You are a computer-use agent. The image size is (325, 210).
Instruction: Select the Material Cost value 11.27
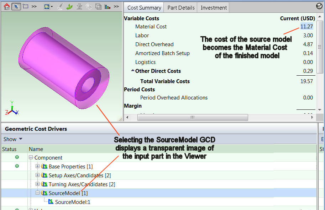click(306, 27)
